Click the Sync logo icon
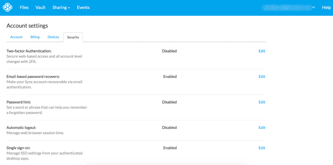Screen dimensions: 333x165 (x=7, y=7)
